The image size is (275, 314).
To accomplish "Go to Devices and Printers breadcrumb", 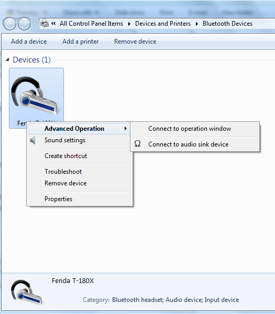I will tap(163, 24).
